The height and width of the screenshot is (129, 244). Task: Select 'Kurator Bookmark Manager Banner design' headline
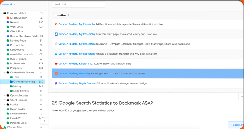(x=123, y=83)
